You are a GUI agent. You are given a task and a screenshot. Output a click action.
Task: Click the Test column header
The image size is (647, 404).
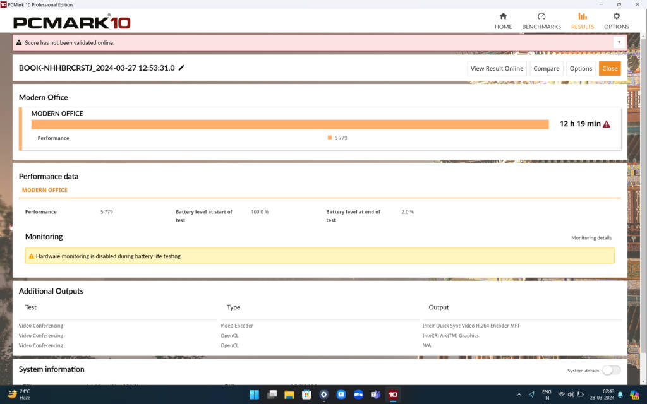coord(30,307)
